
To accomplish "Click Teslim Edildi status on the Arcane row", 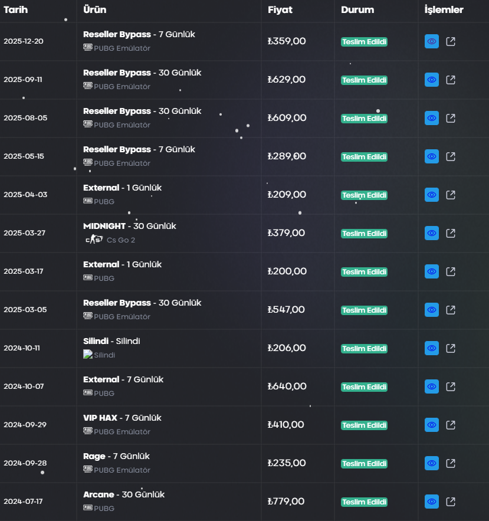I will (x=364, y=502).
